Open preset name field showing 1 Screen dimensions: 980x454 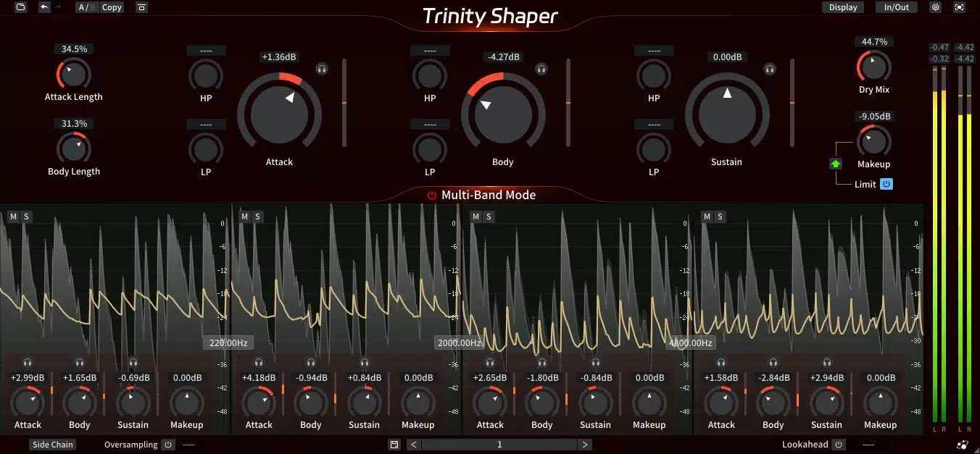pos(499,445)
